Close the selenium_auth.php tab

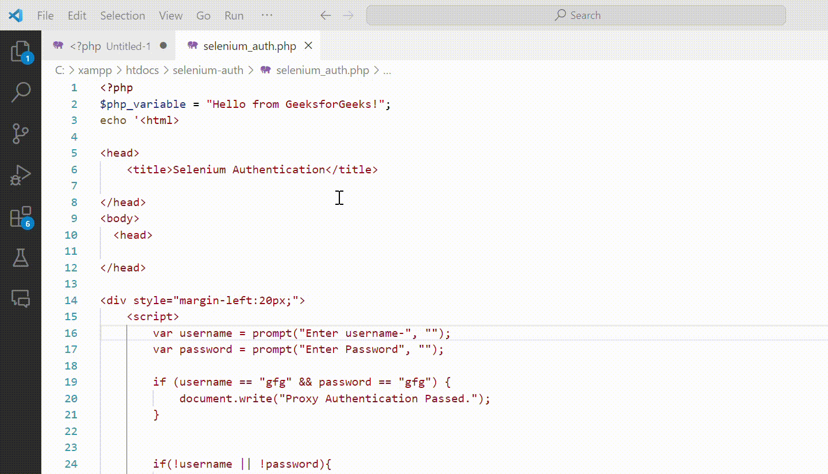pyautogui.click(x=308, y=45)
